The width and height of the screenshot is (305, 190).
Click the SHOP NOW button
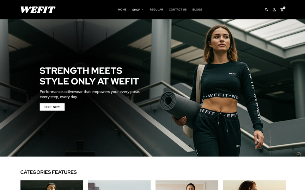[52, 107]
